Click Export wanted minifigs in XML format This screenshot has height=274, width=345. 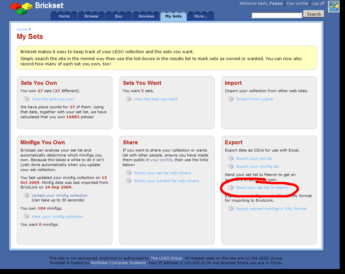(271, 209)
